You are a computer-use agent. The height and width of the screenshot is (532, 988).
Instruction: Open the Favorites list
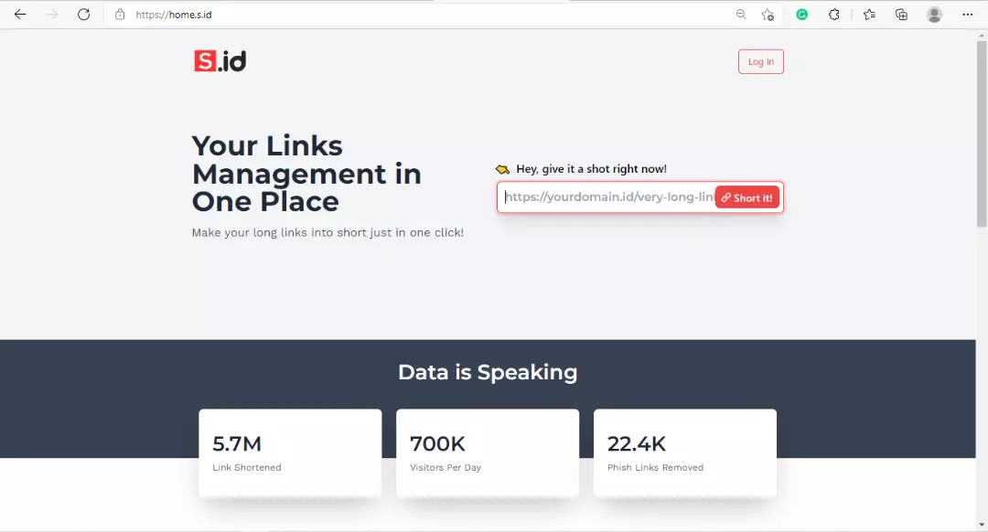[869, 15]
